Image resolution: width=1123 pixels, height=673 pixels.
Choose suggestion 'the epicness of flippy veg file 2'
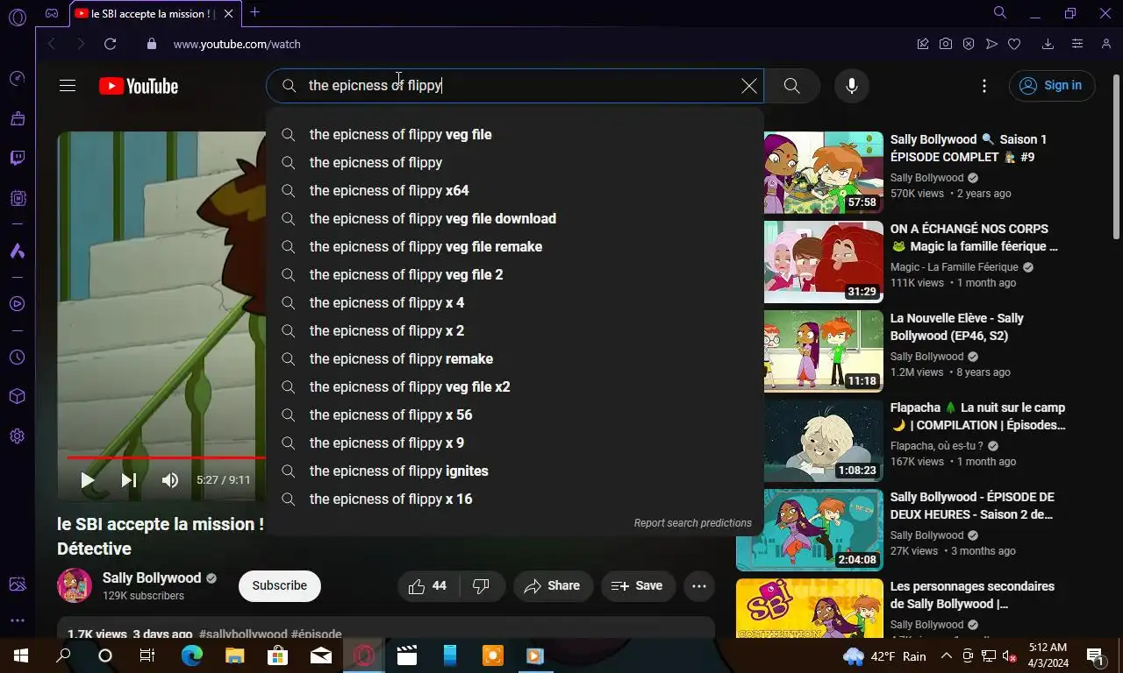coord(514,275)
